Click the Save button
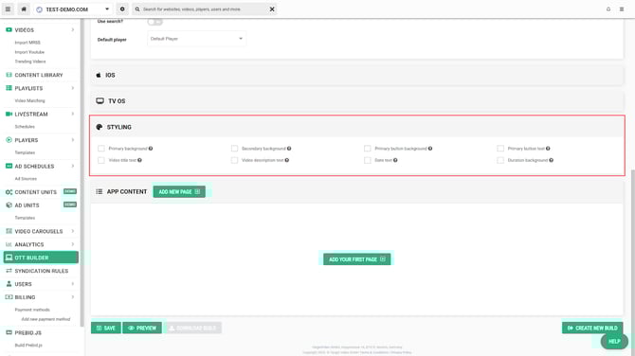Viewport: 635px width, 356px height. tap(106, 329)
